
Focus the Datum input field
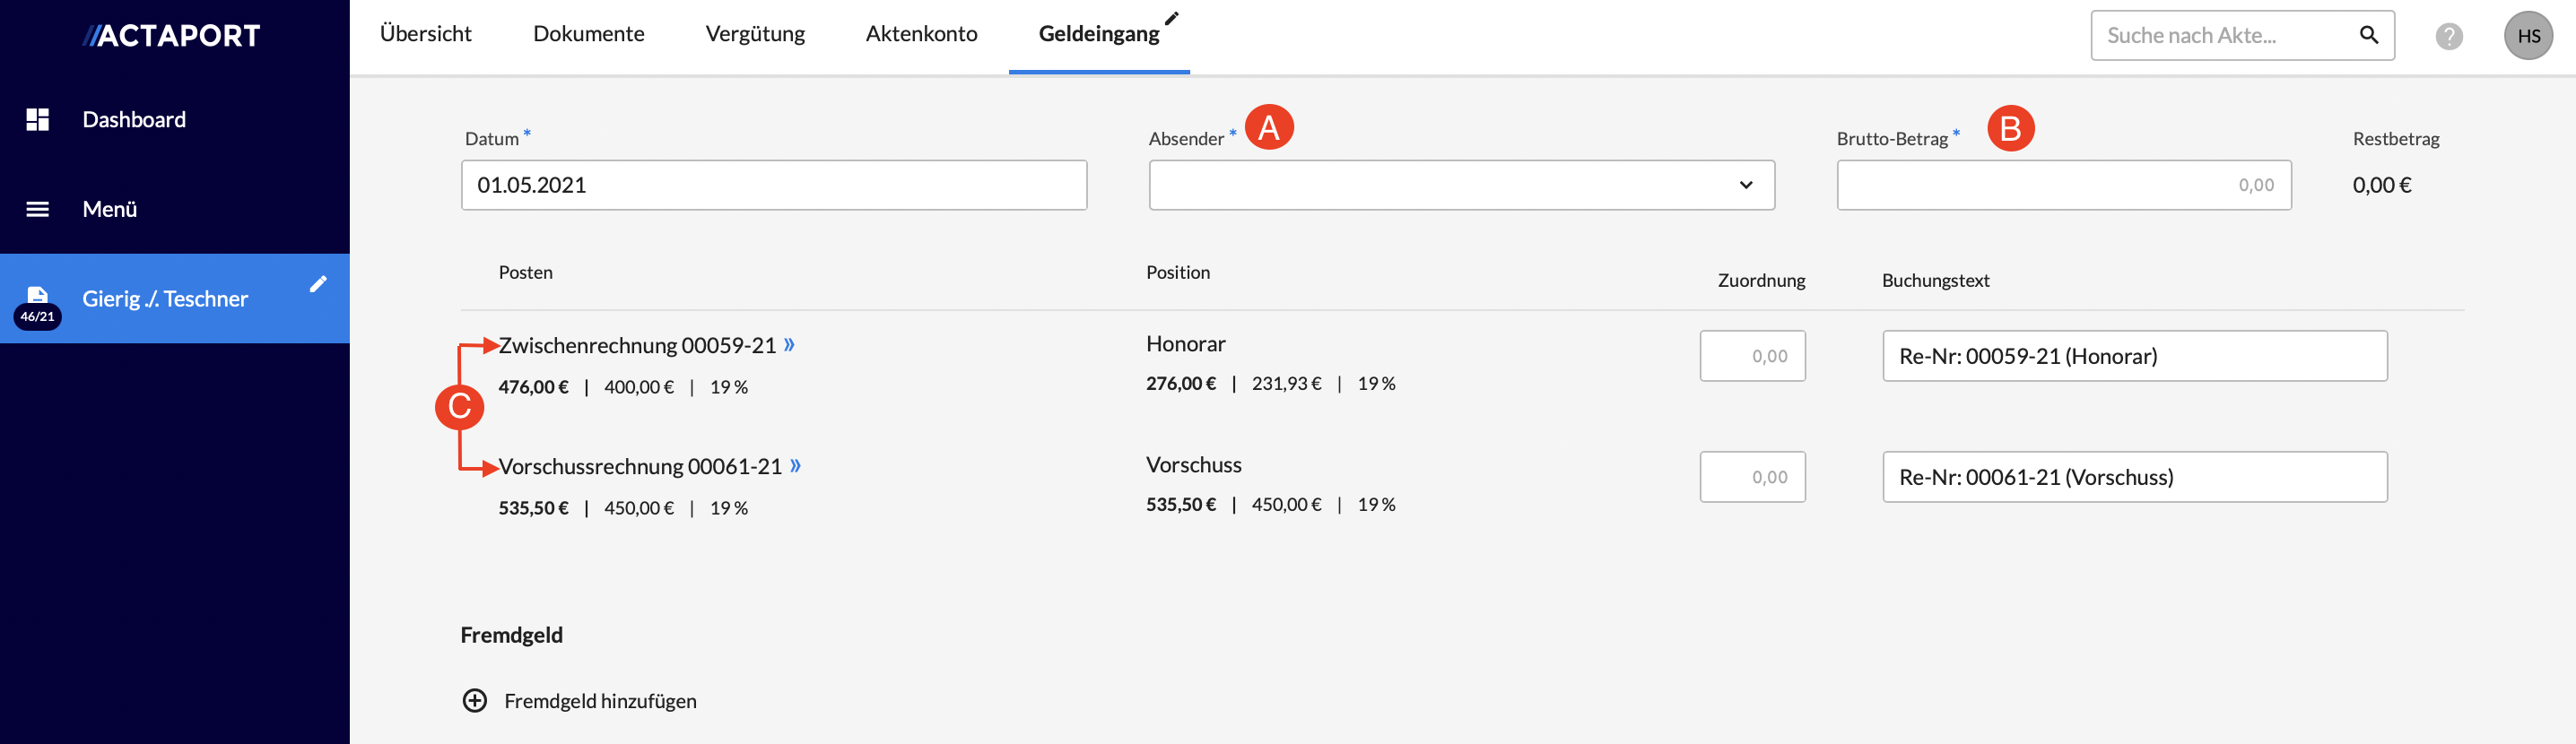click(773, 185)
